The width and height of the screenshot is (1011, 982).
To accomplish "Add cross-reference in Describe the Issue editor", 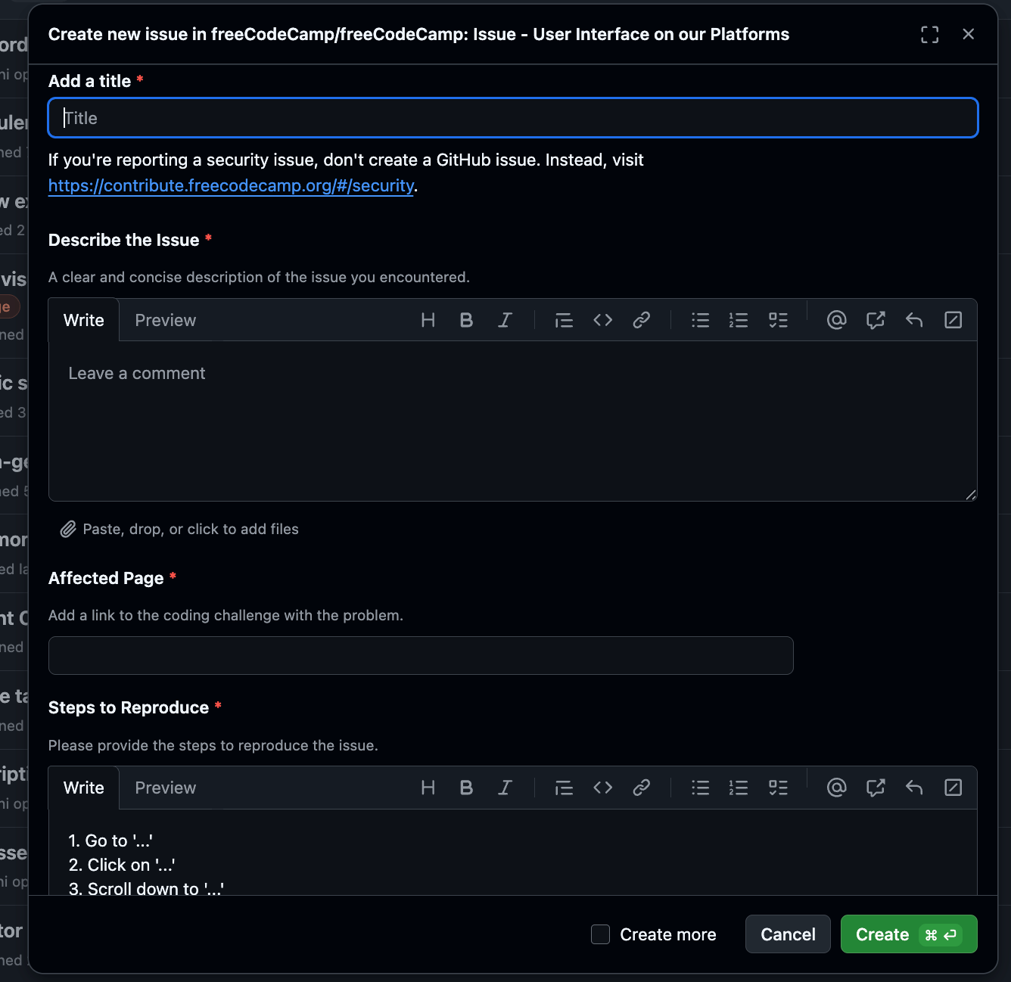I will click(x=876, y=320).
